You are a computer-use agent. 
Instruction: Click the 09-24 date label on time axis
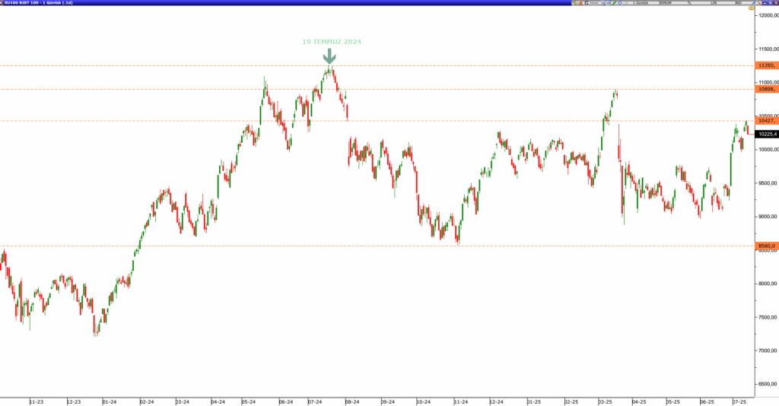(388, 402)
